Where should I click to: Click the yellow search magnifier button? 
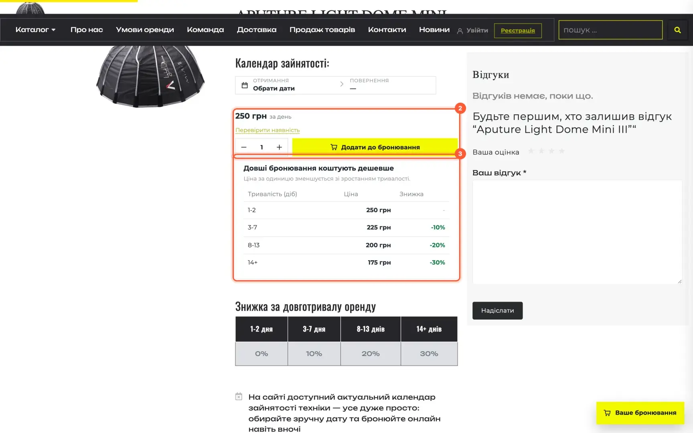[677, 30]
